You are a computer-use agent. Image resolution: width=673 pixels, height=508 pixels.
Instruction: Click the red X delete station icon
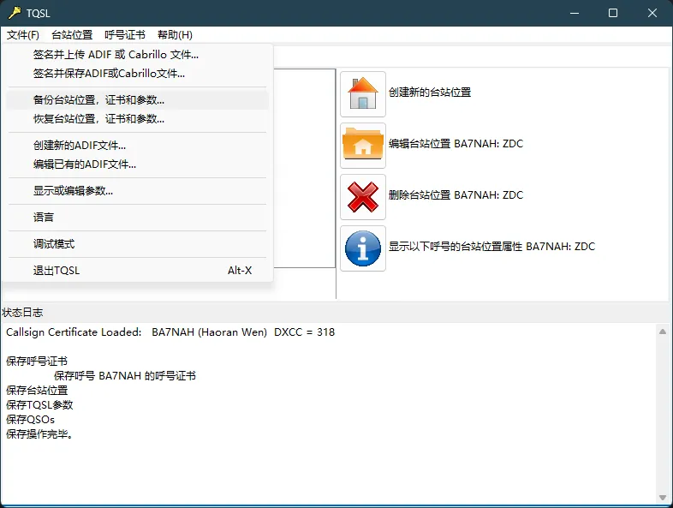pos(363,196)
